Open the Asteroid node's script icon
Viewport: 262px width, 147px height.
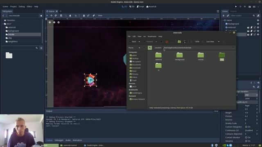tap(251, 27)
